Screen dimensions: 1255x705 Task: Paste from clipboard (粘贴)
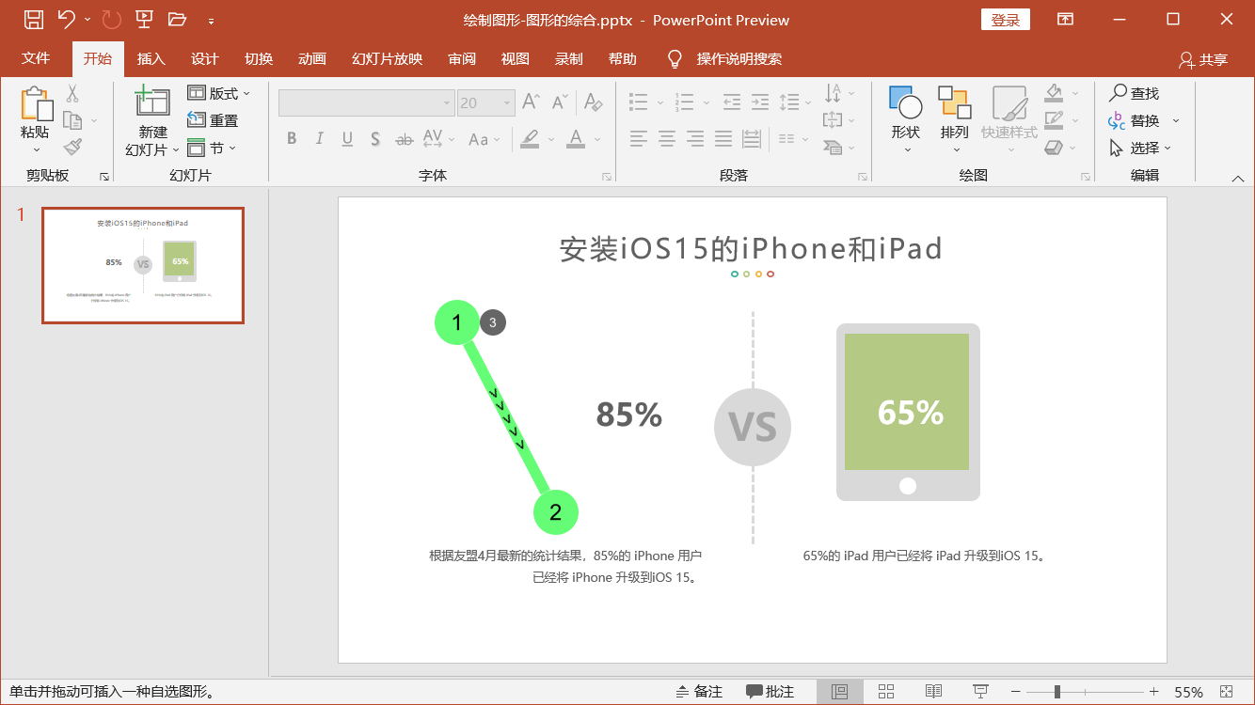pos(36,121)
